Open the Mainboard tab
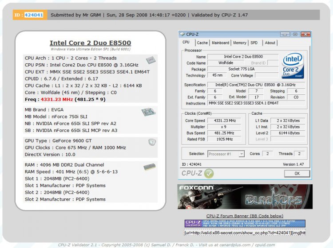333x248 pixels. [220, 43]
